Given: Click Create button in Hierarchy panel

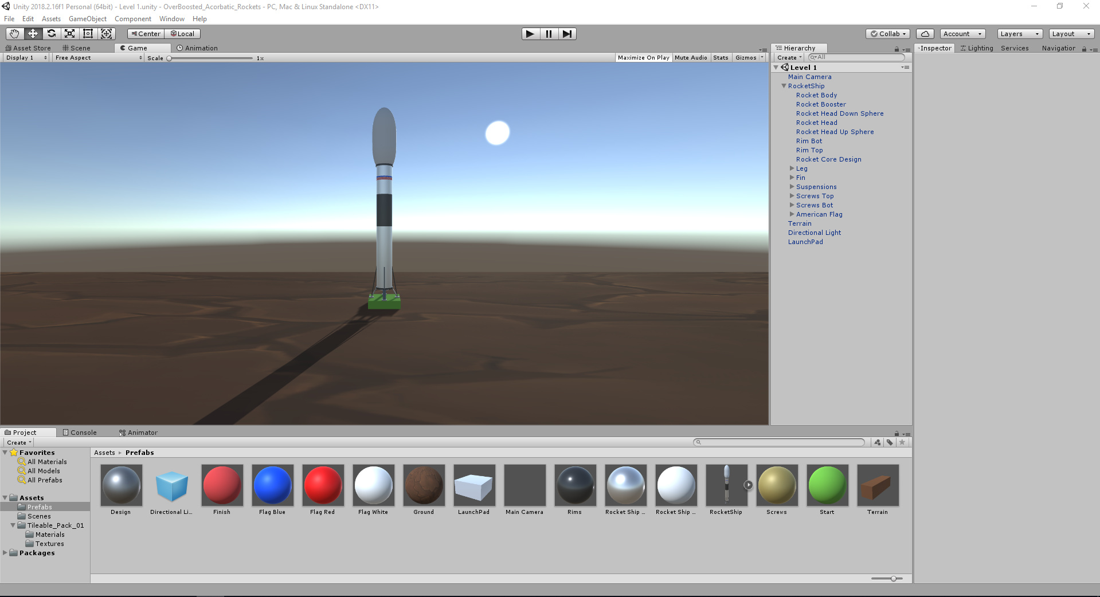Looking at the screenshot, I should (789, 58).
